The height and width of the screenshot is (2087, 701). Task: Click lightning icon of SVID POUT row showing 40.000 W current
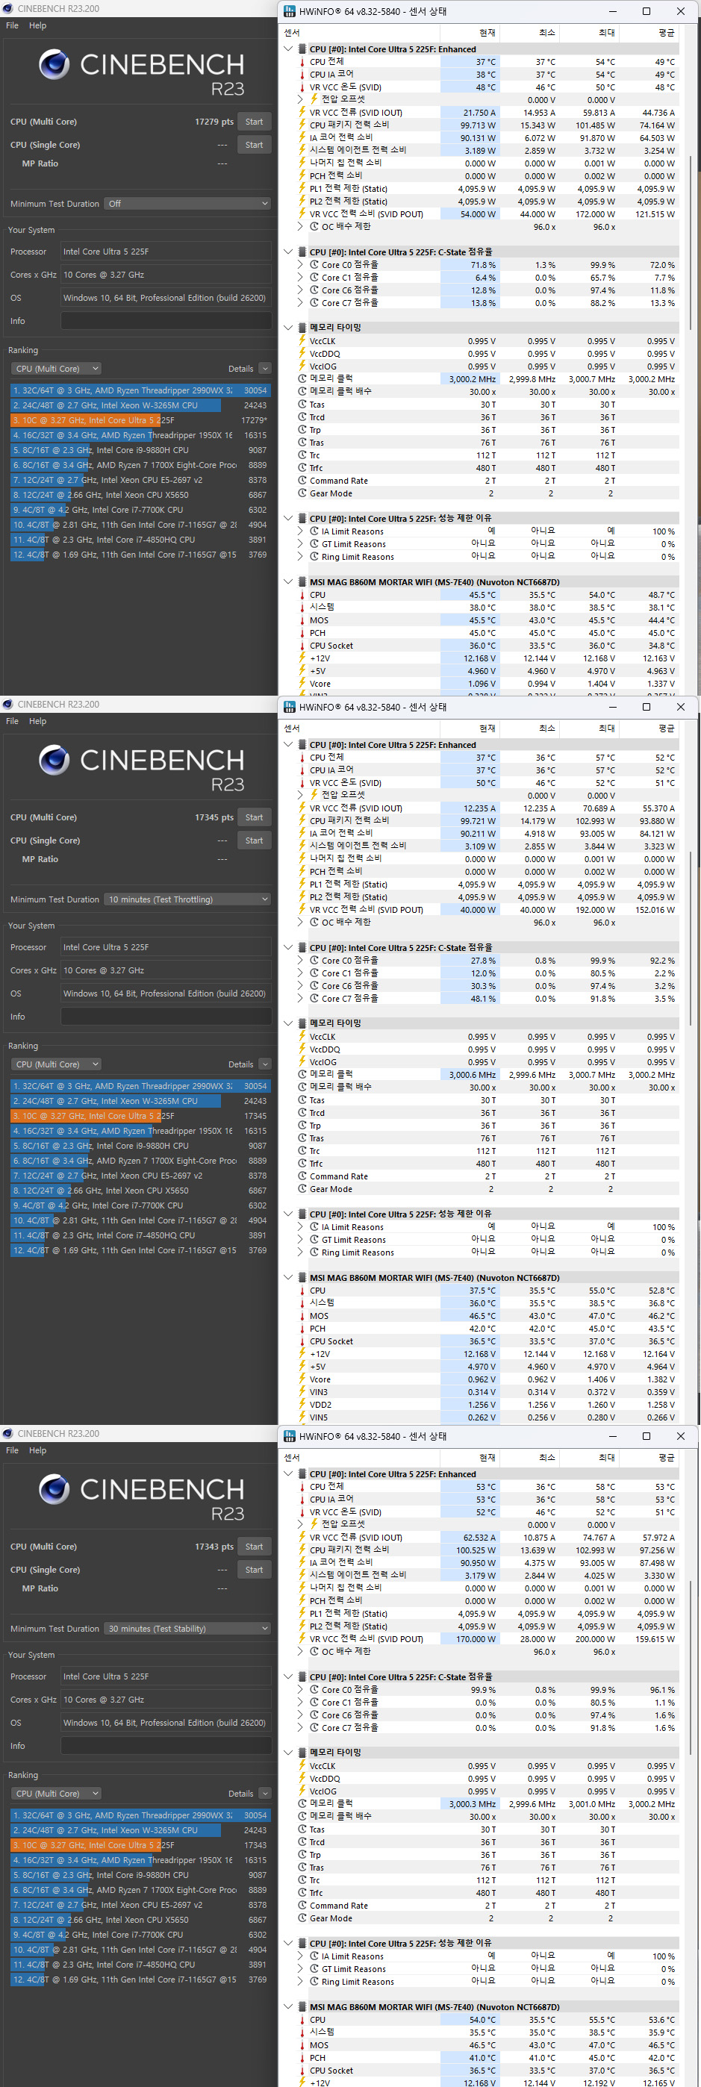pos(302,910)
